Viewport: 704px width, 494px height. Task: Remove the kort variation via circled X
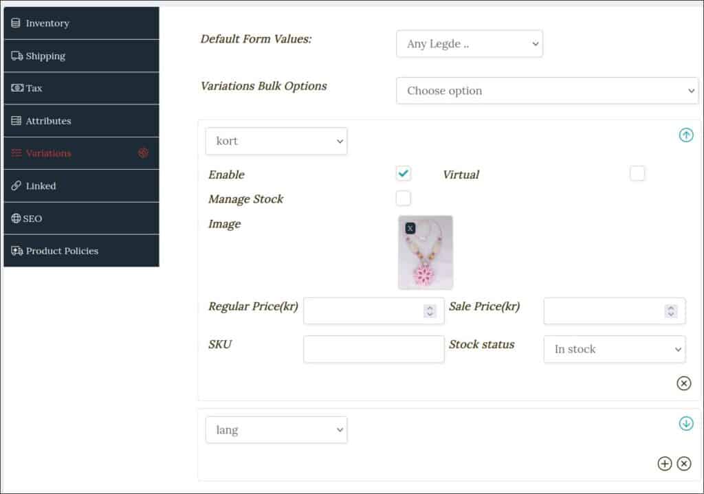pyautogui.click(x=684, y=383)
